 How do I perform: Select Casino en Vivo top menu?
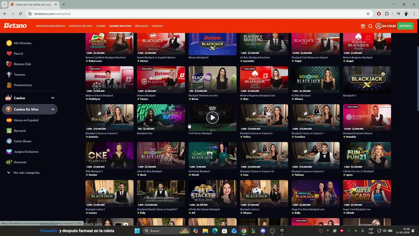(x=120, y=26)
